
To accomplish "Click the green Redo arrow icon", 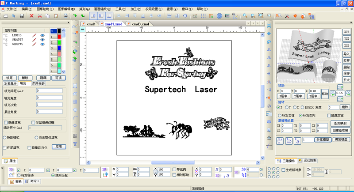I will click(x=82, y=16).
